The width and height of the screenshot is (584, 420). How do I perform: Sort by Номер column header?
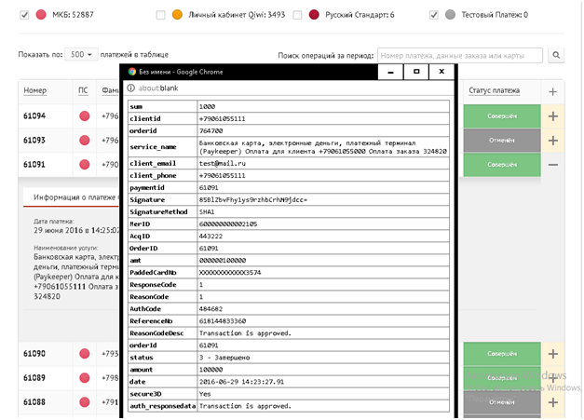[x=35, y=91]
